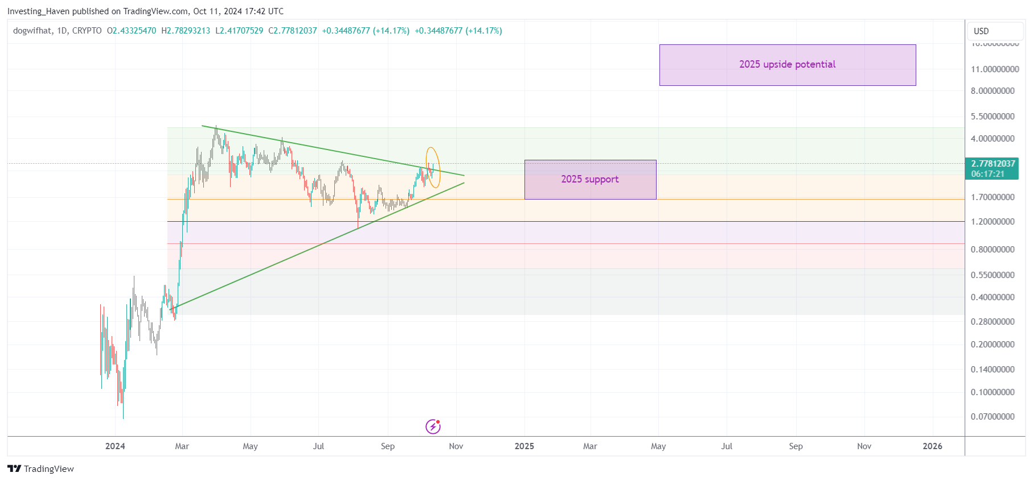Click the close value C2.77812037

[x=293, y=31]
